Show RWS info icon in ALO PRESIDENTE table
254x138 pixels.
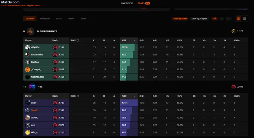click(x=78, y=41)
